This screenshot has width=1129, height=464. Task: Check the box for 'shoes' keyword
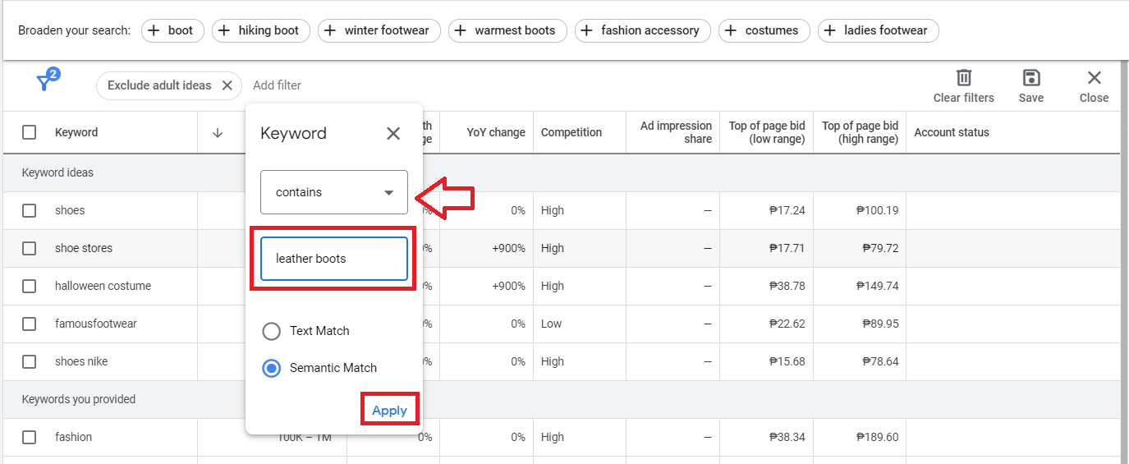(30, 210)
